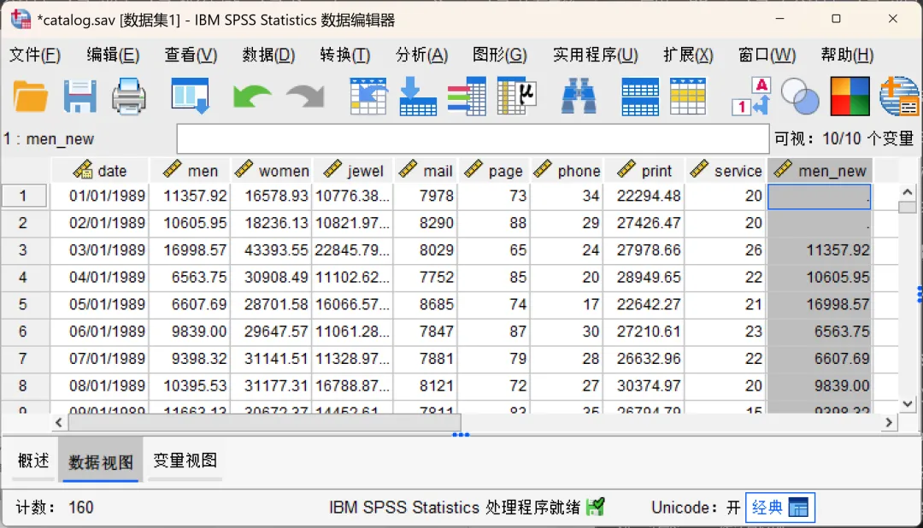
Task: Click date cell 05/01/1989
Action: pos(99,304)
